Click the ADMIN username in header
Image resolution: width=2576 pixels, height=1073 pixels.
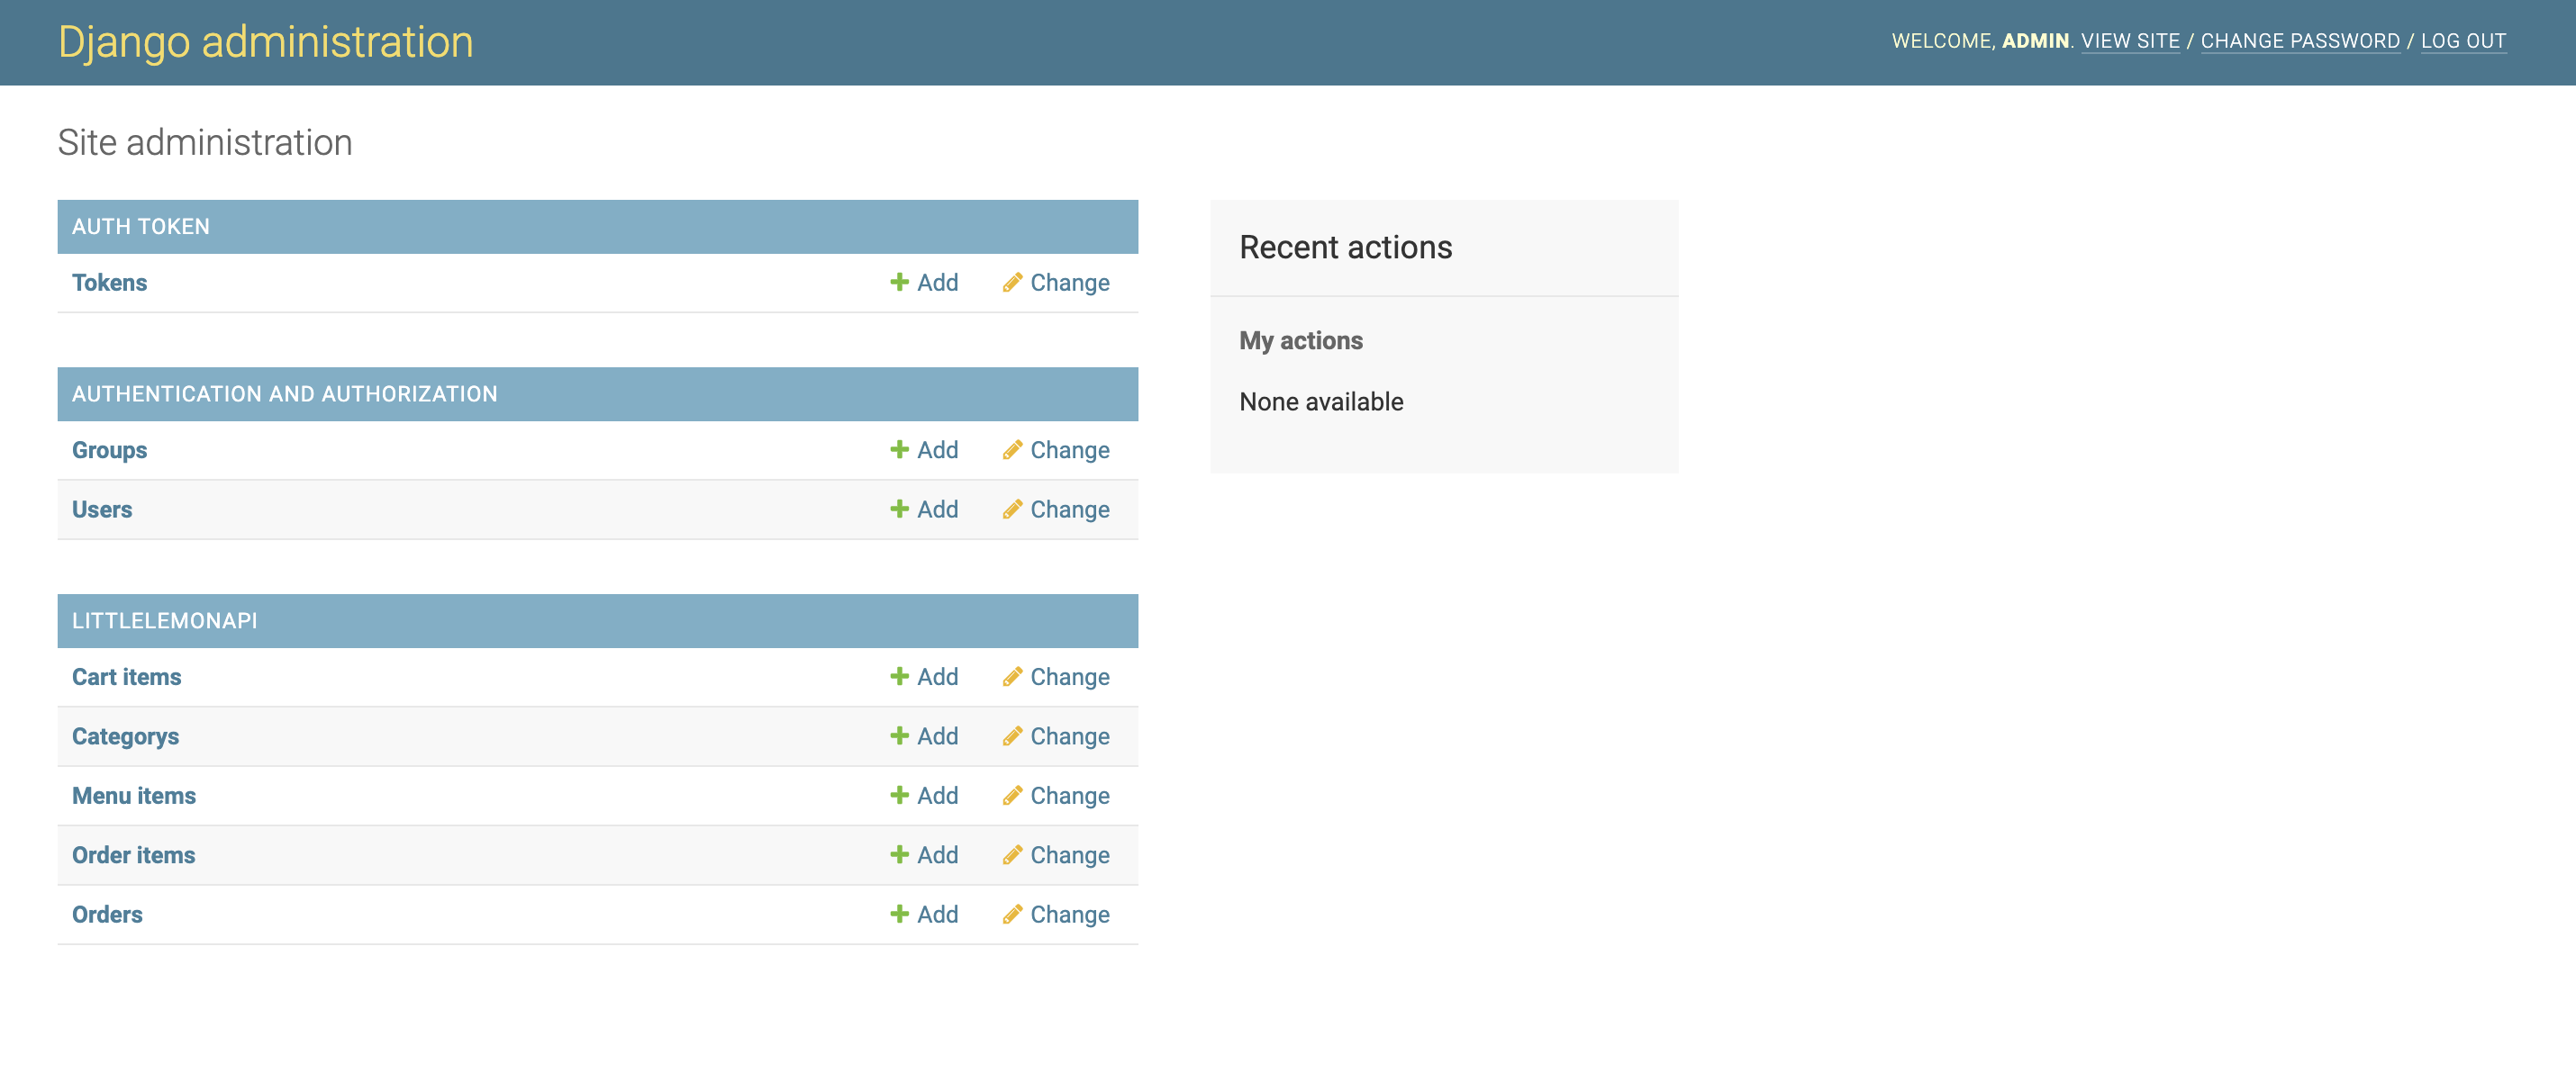2034,42
